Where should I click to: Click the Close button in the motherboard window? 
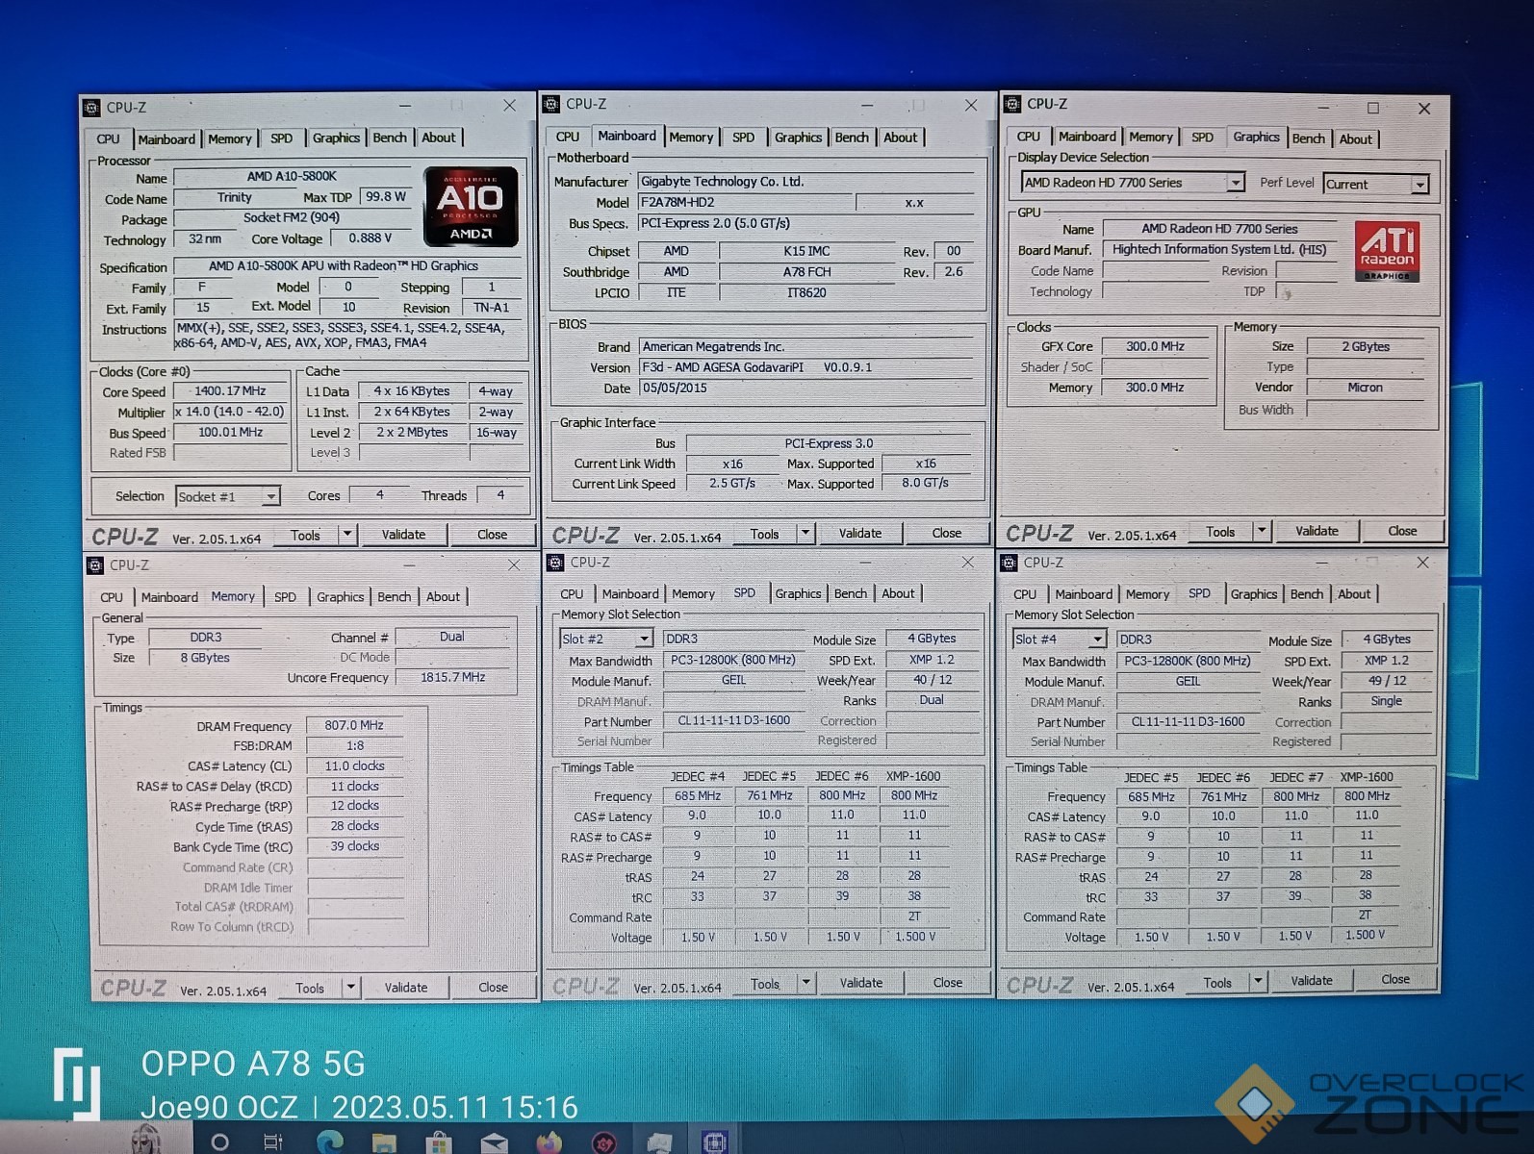(947, 533)
